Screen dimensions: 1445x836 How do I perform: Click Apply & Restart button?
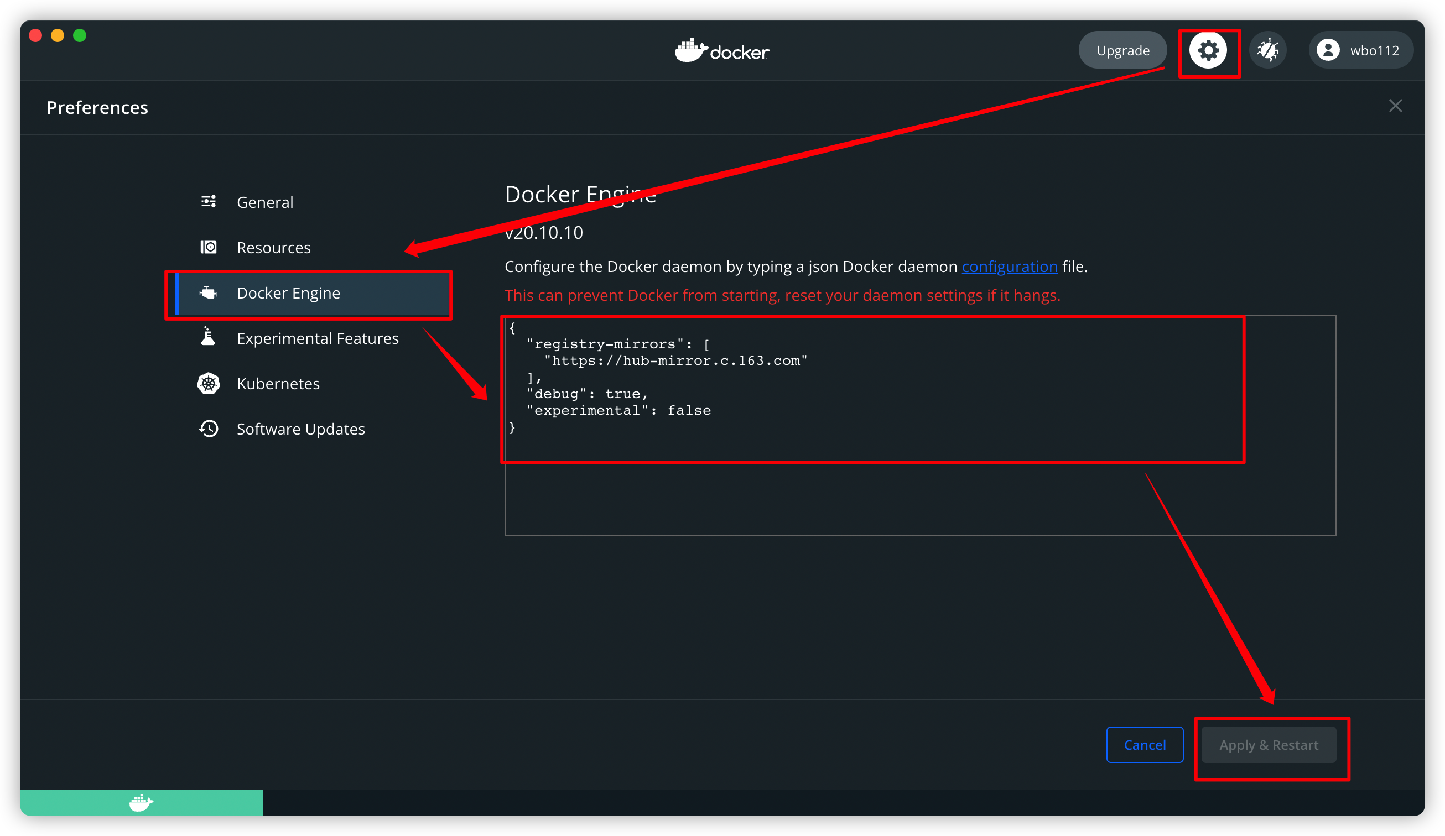(1269, 745)
